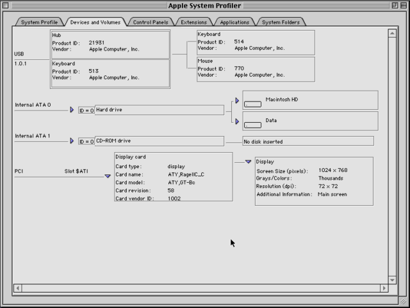This screenshot has height=308, width=410.
Task: Click the Slot $ATI label
Action: click(x=76, y=171)
